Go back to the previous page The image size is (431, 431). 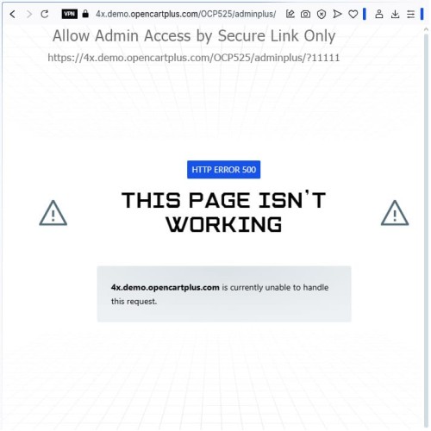click(12, 14)
